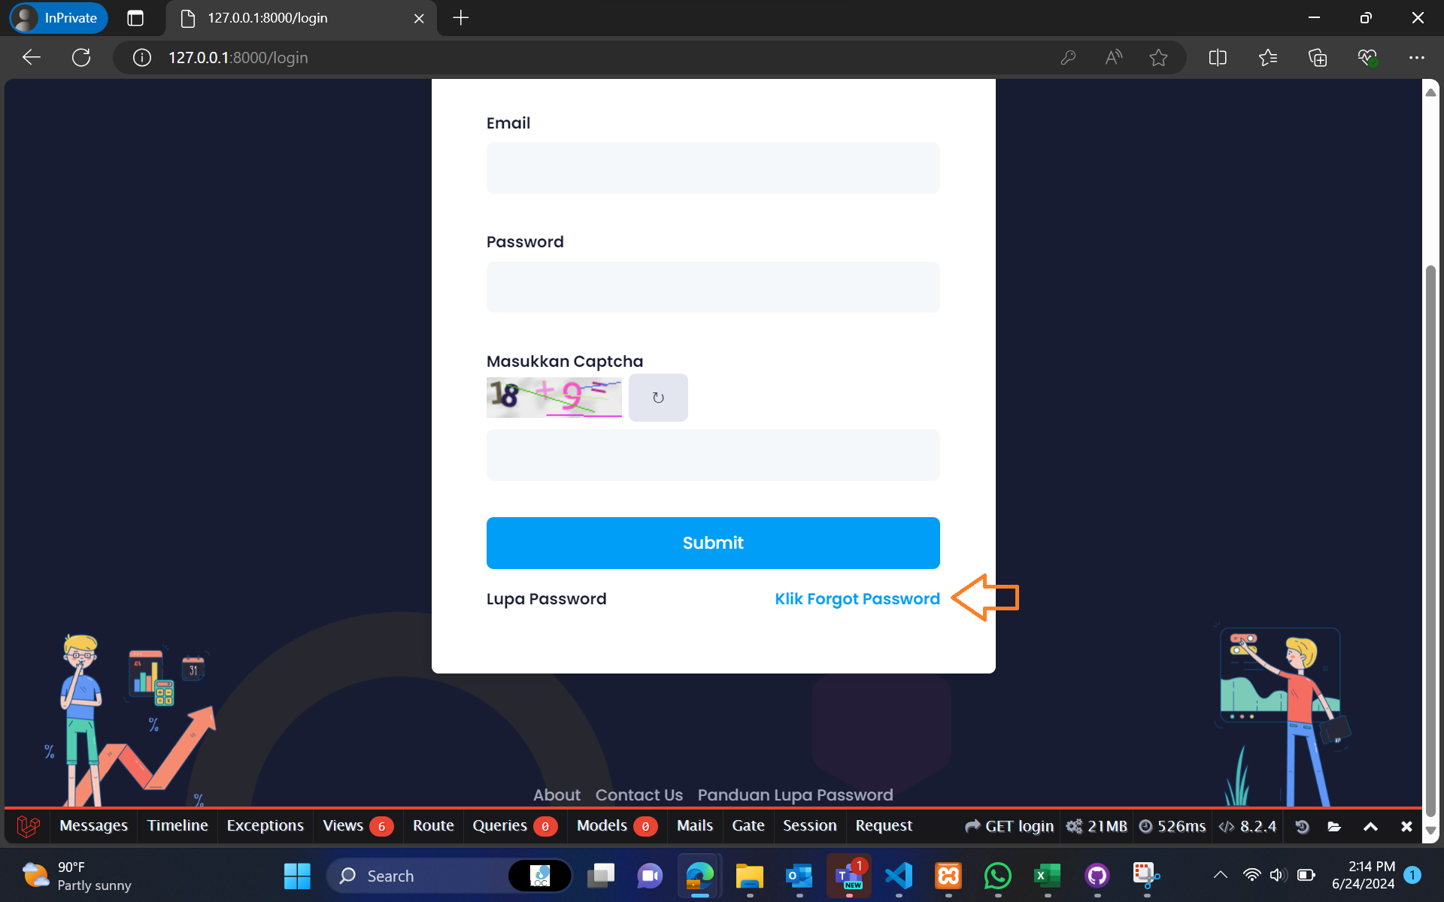Open the Gate debugbar tab

point(748,826)
